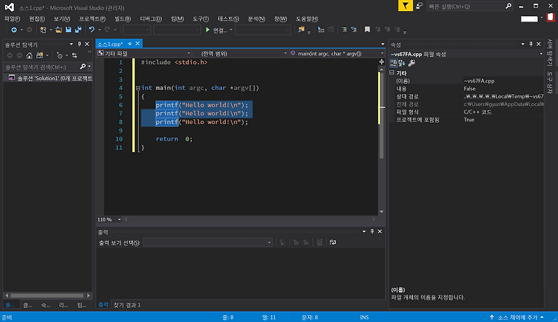This screenshot has width=558, height=322.
Task: Click the Home icon in Solution Explorer
Action: (29, 56)
